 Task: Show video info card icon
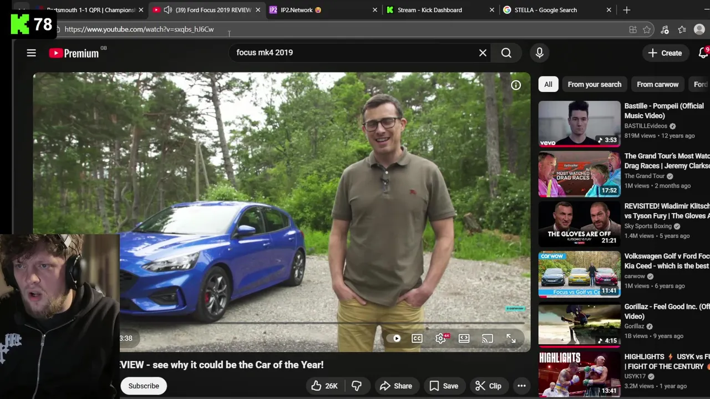click(x=516, y=85)
